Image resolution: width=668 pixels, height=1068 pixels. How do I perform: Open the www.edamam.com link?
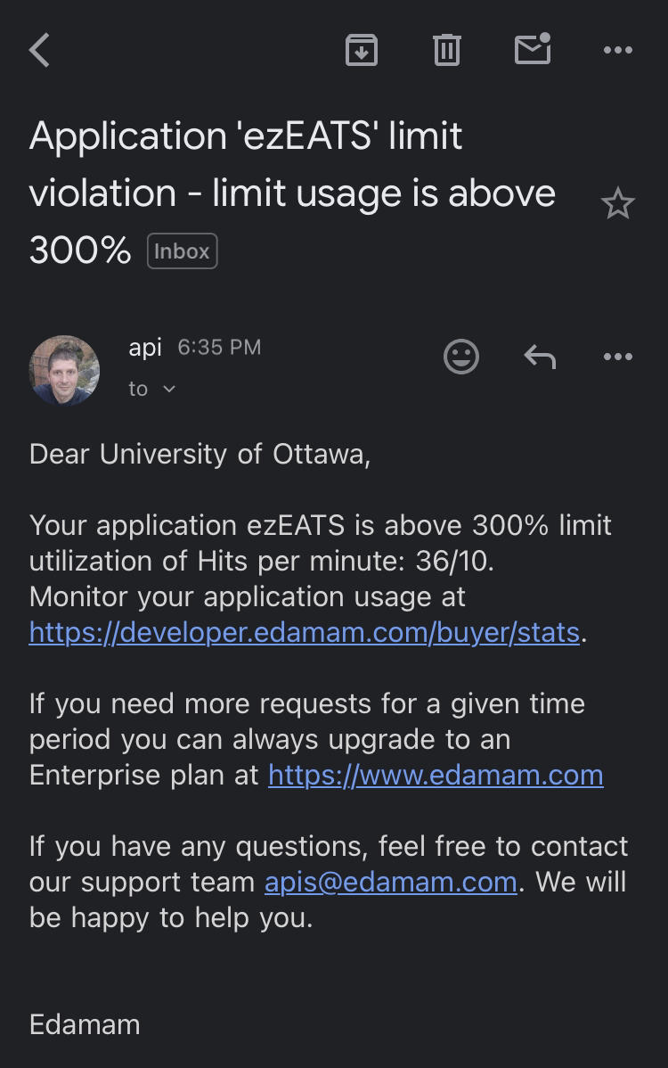point(436,775)
